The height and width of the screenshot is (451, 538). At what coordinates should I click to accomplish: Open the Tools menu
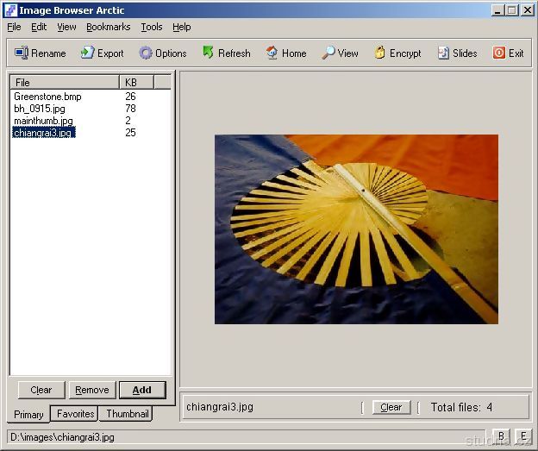(x=151, y=27)
